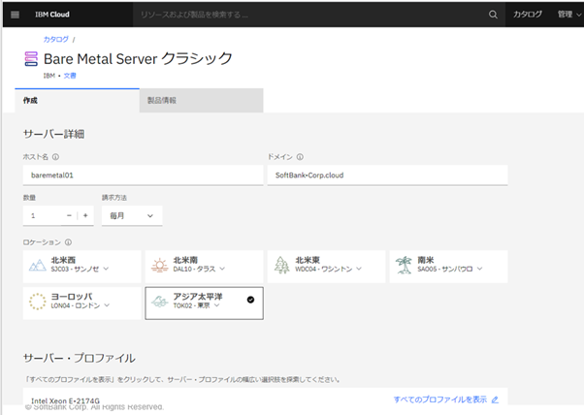Open the billing method dropdown
Image resolution: width=584 pixels, height=415 pixels.
click(133, 215)
